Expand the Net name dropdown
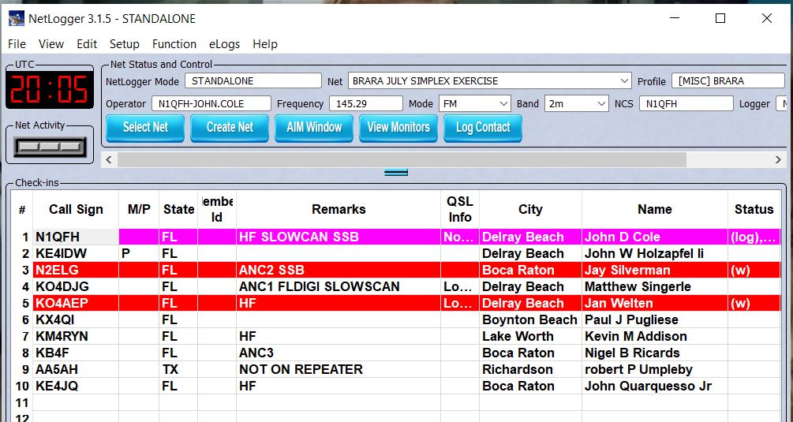This screenshot has width=793, height=422. pos(624,80)
